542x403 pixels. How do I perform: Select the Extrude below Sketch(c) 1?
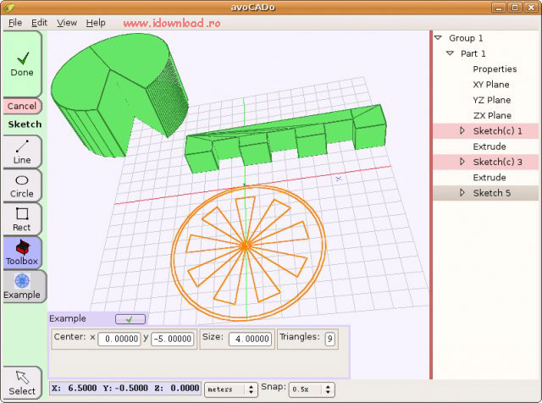[x=489, y=146]
